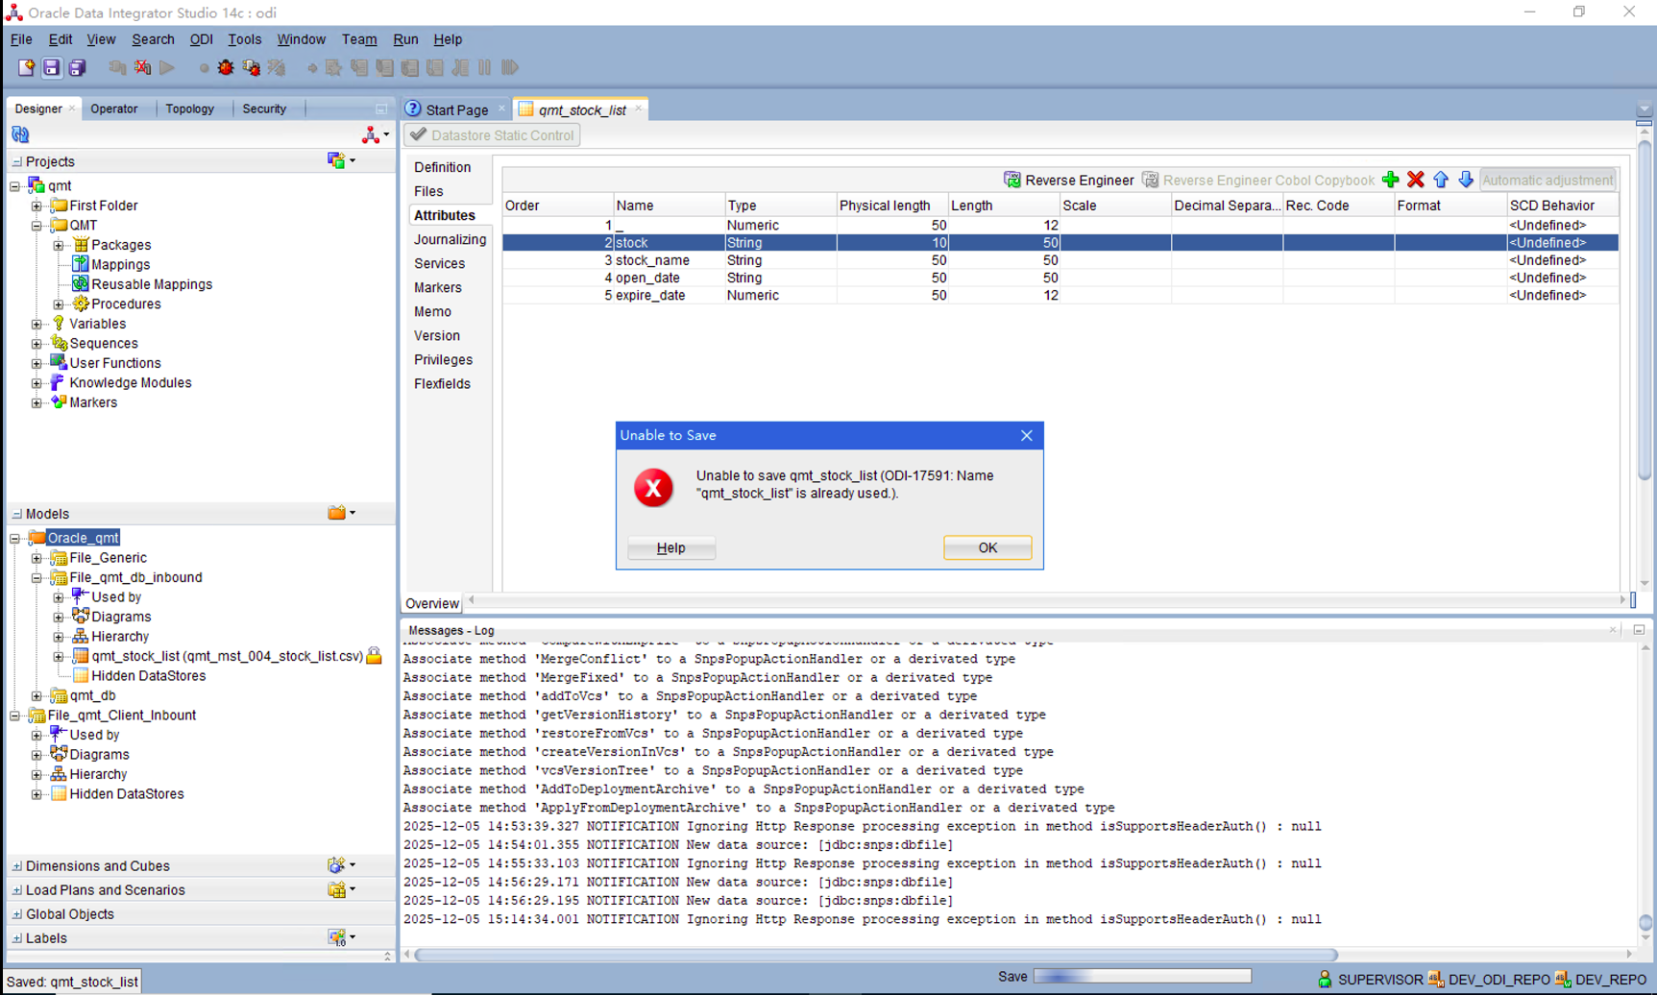Open the ODI menu
Screen dimensions: 1657x995
click(202, 39)
